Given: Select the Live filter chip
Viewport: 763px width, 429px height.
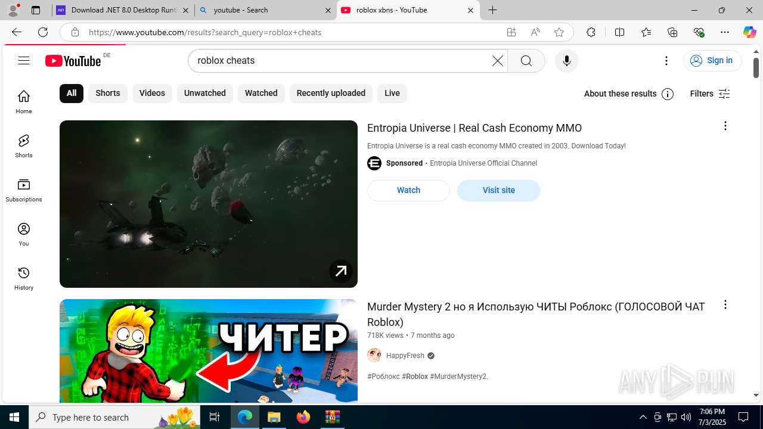Looking at the screenshot, I should [x=392, y=93].
